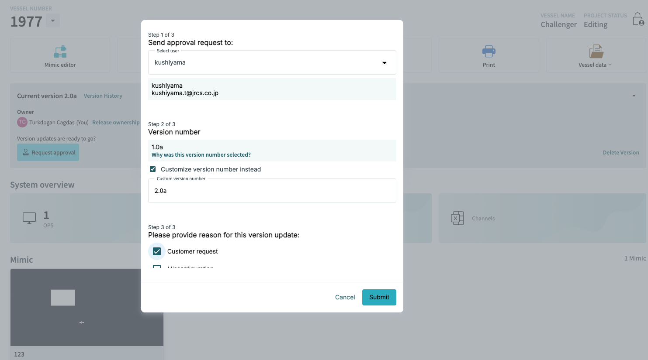Viewport: 648px width, 360px height.
Task: Click the Print printer icon
Action: tap(489, 51)
